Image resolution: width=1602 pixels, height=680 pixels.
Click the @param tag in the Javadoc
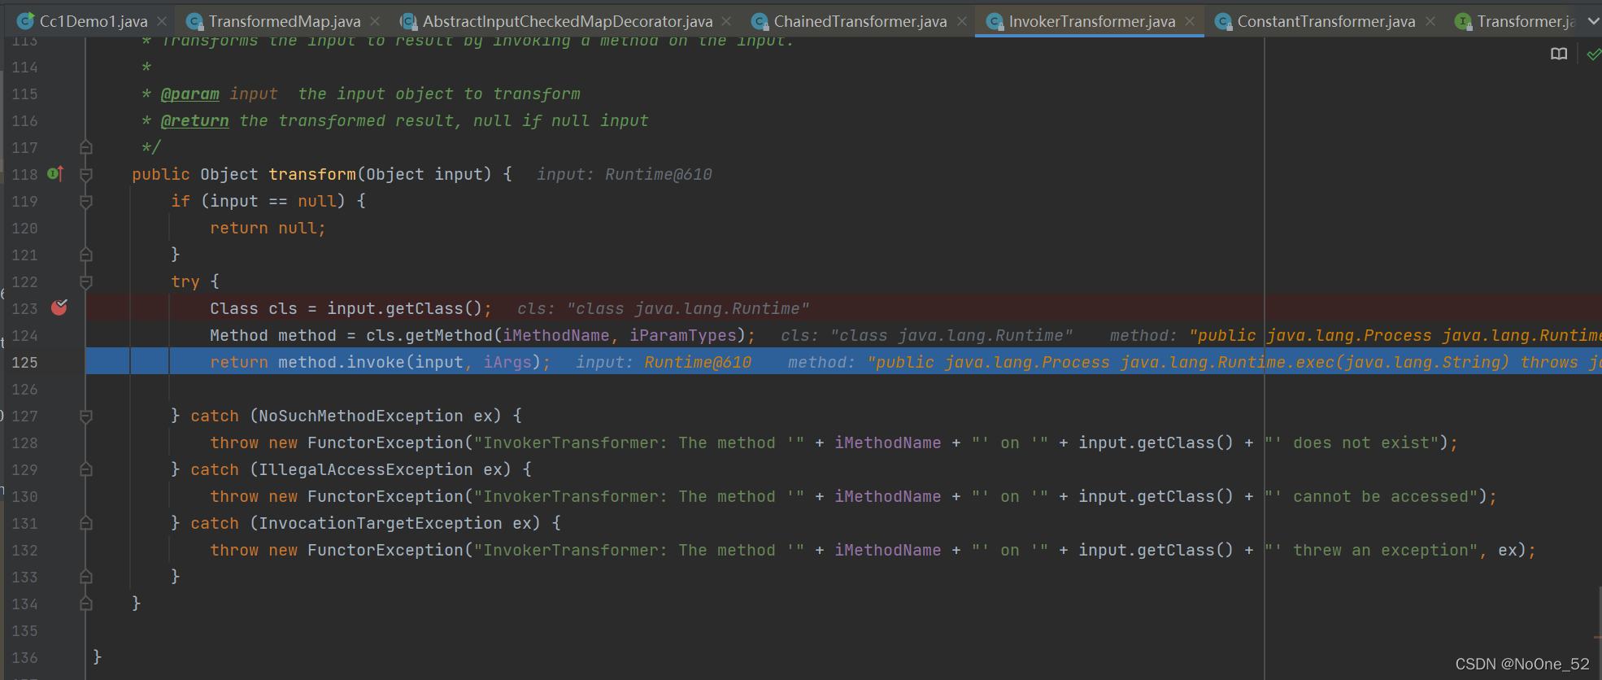pyautogui.click(x=190, y=94)
